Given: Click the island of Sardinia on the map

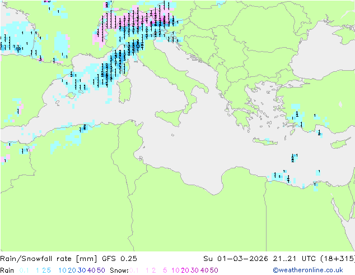Looking at the screenshot, I should (125, 90).
